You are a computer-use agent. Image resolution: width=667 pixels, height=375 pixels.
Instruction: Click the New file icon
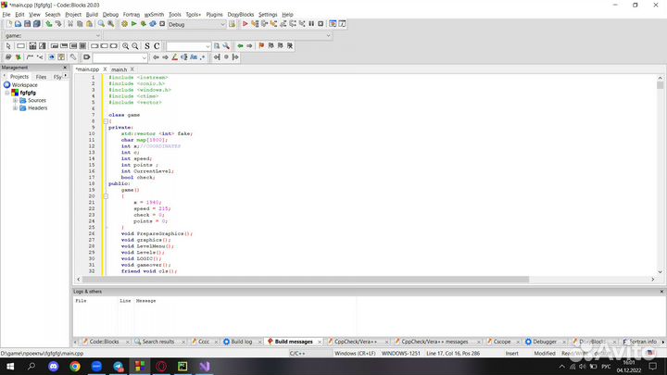pyautogui.click(x=7, y=24)
